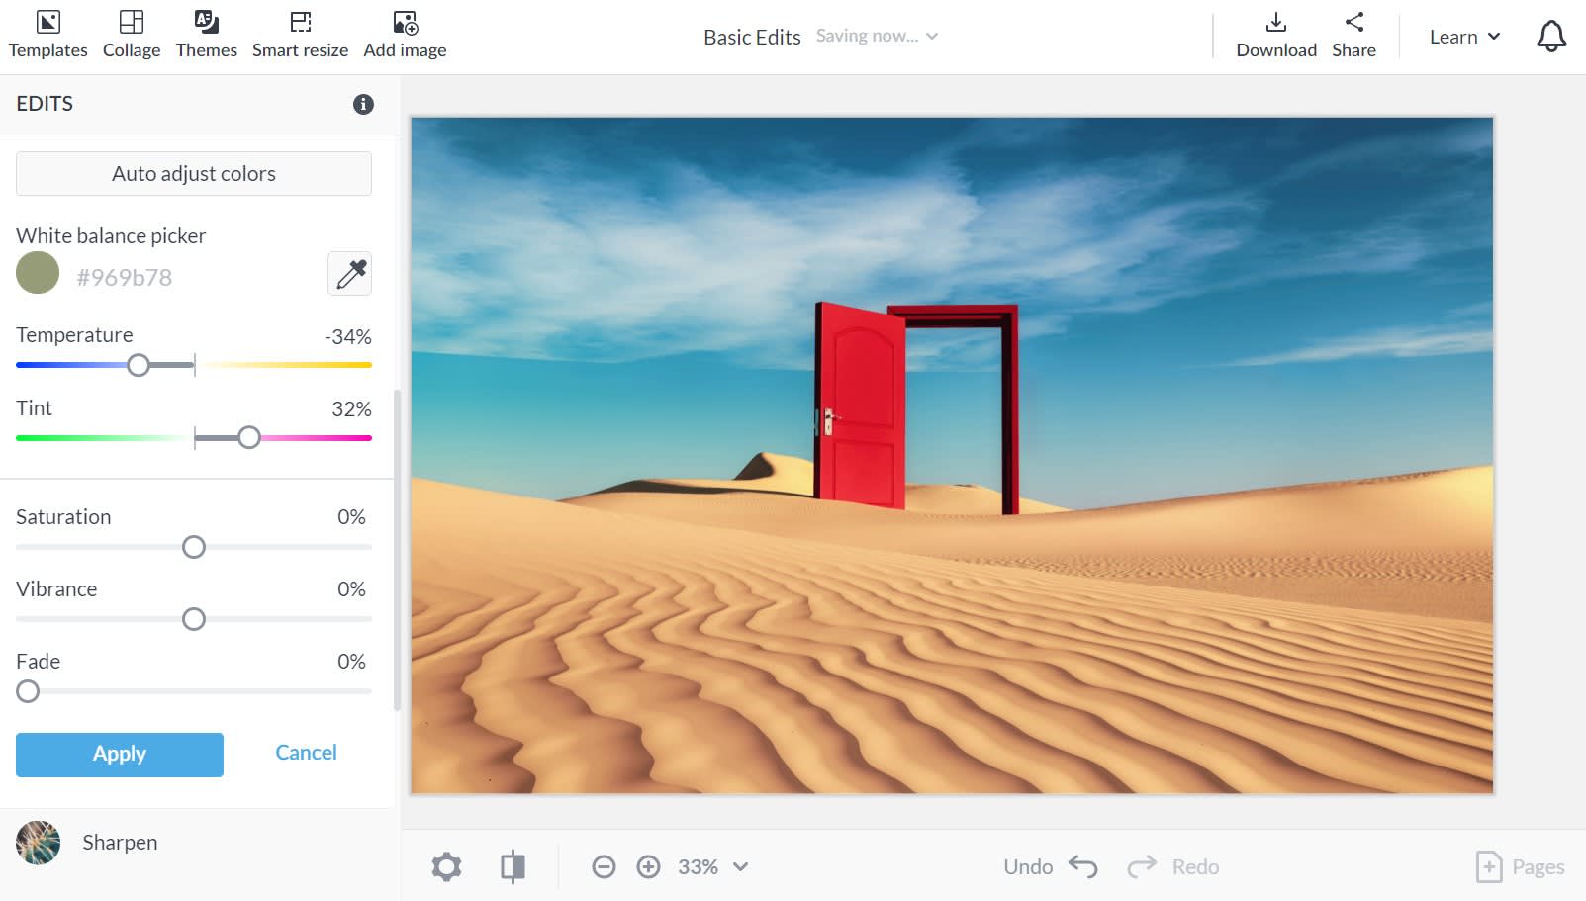Screen dimensions: 1586x901
Task: Click the Saturation 0% value
Action: click(351, 517)
